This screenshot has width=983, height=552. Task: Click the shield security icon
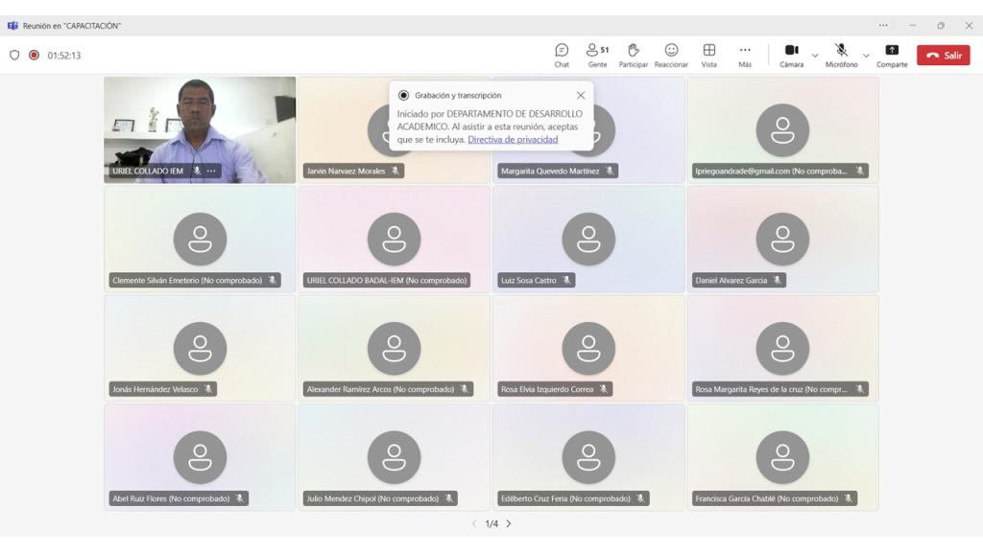coord(14,56)
